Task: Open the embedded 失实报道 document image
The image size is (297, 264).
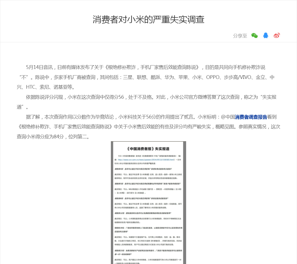Action: (148, 203)
